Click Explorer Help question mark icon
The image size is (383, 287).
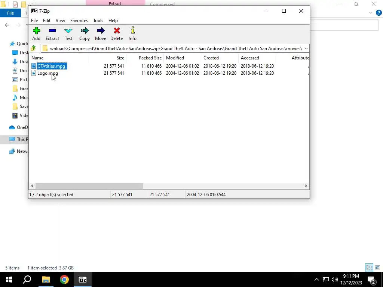(x=379, y=13)
